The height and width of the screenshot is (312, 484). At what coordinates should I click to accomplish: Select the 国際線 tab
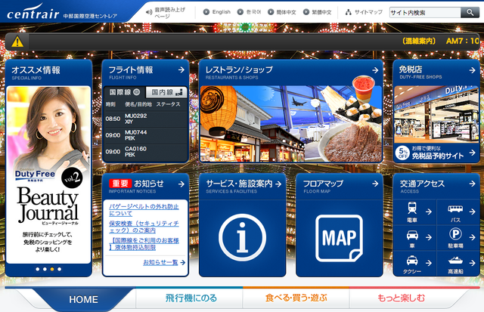pos(124,92)
